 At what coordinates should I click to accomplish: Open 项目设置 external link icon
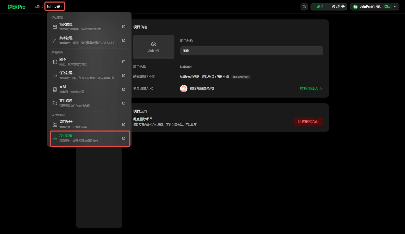pos(124,138)
